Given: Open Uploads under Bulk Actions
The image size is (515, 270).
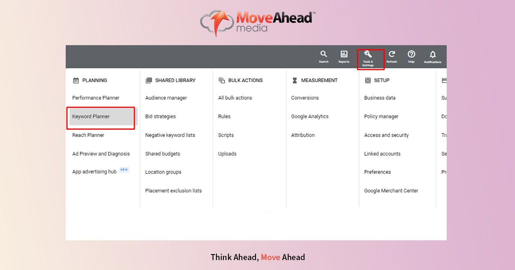Looking at the screenshot, I should (227, 153).
